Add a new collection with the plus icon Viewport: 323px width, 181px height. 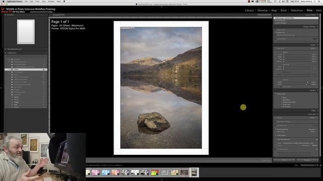click(46, 53)
